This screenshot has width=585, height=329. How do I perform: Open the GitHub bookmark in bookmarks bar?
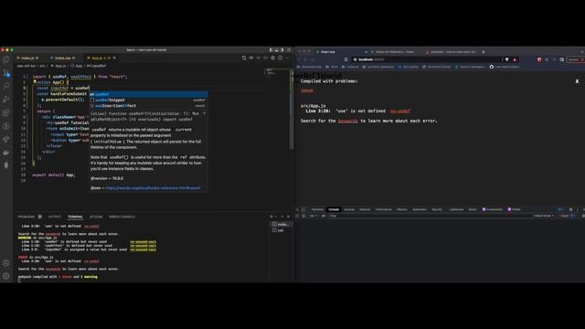505,67
